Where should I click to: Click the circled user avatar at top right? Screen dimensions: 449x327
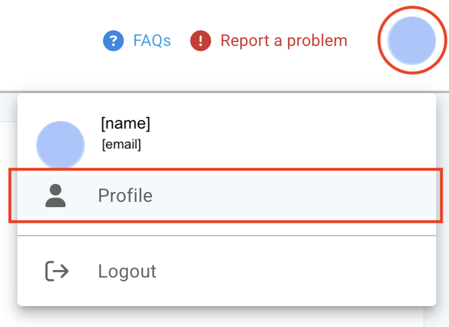tap(412, 41)
